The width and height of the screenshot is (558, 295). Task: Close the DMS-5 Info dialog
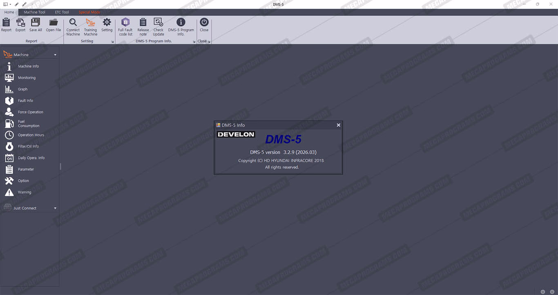(338, 125)
